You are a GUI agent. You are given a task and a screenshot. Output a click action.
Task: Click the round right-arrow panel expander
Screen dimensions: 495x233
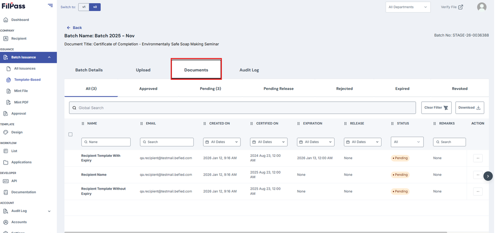488,176
